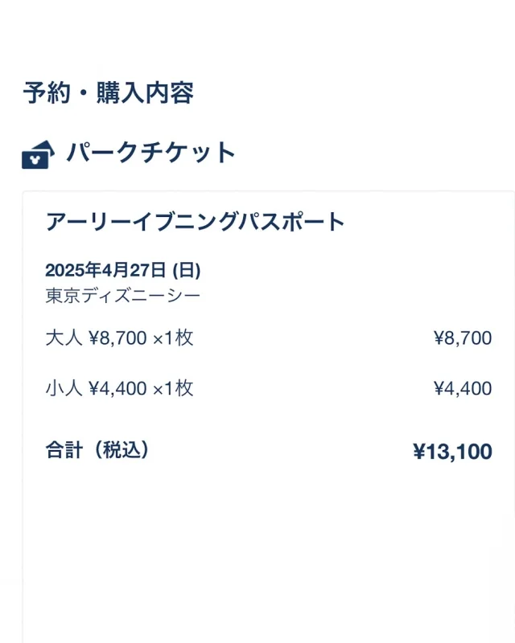Click the park ticket icon
The height and width of the screenshot is (643, 515).
(x=39, y=153)
